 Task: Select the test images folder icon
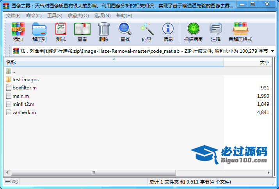click(x=8, y=79)
